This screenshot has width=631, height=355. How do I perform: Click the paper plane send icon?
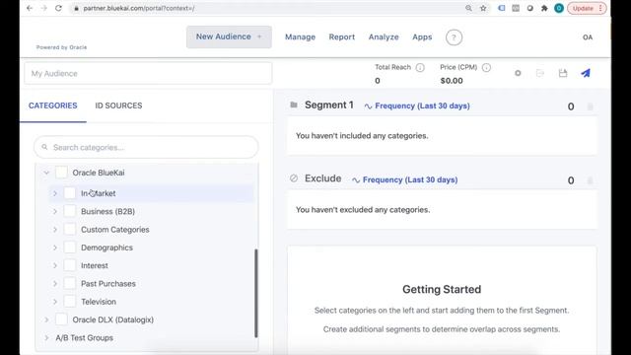coord(586,73)
